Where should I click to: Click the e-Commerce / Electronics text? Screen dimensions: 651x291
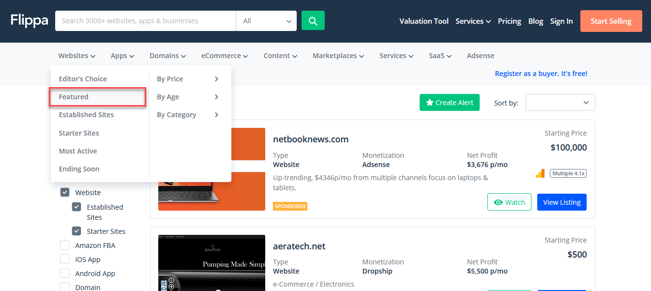[x=314, y=284]
